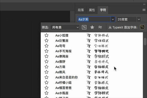Click TrueType icon beside Aa小狐狸
Viewport: 147px width, 98px height.
[89, 35]
